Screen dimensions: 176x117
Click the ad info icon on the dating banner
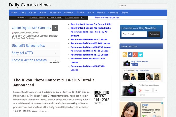click(162, 103)
